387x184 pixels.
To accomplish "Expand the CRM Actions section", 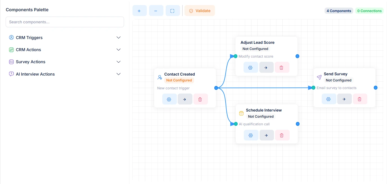I will [65, 50].
